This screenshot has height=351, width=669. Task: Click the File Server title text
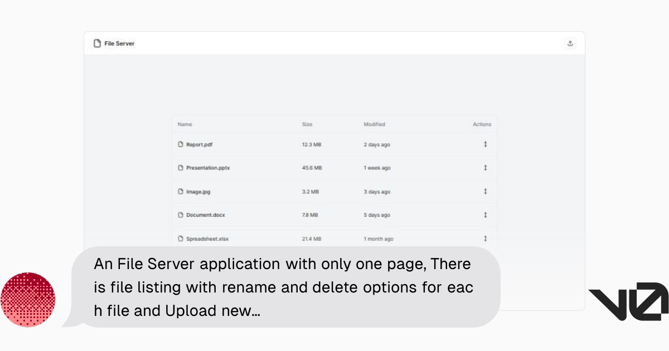[x=119, y=43]
